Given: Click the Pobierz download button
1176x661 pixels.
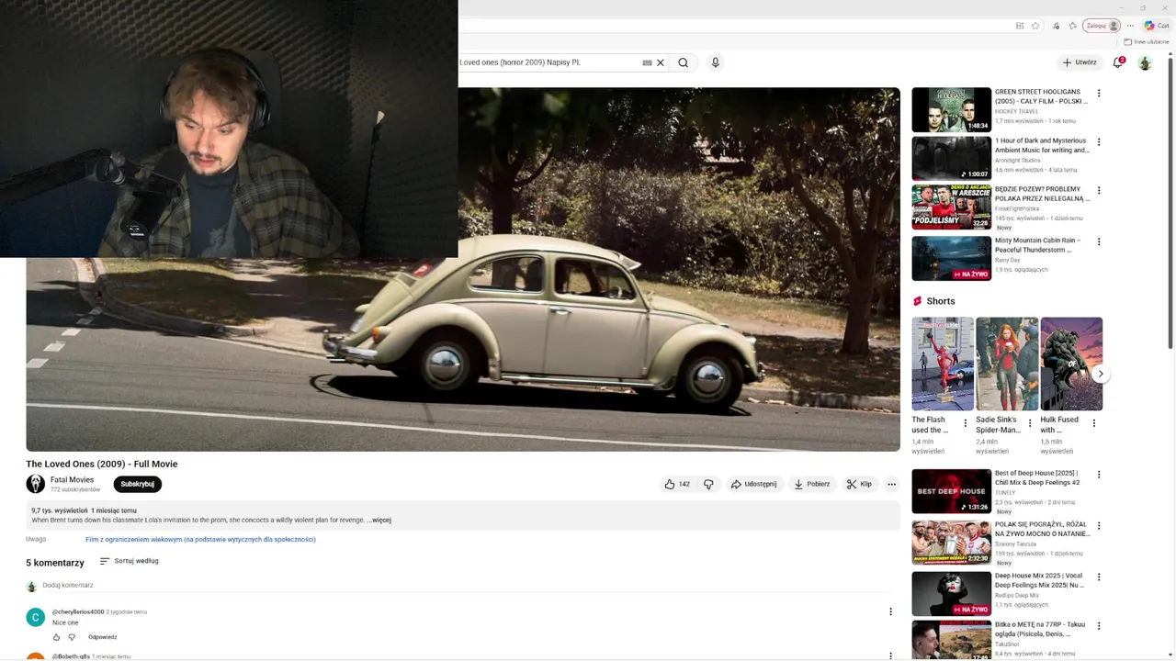Looking at the screenshot, I should tap(812, 484).
